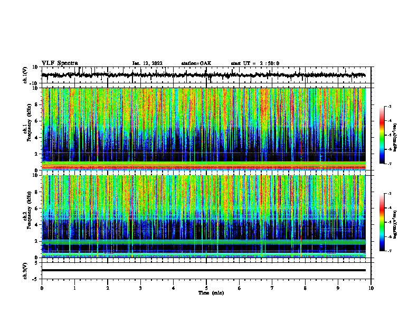
Task: Click the '-4' label on ch.1 colorbar
Action: 389,121
